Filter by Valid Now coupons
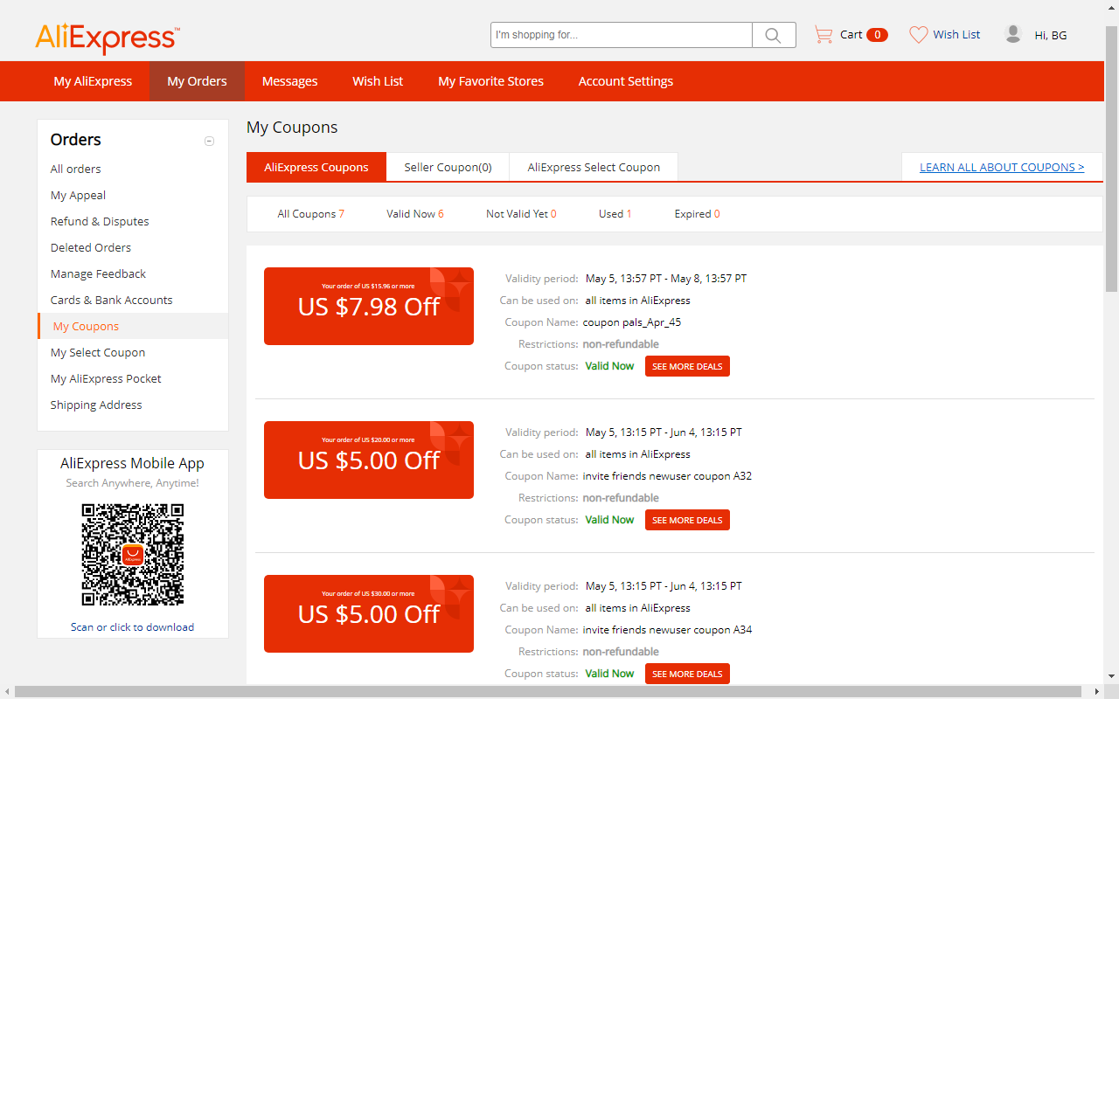The width and height of the screenshot is (1119, 1100). point(415,214)
